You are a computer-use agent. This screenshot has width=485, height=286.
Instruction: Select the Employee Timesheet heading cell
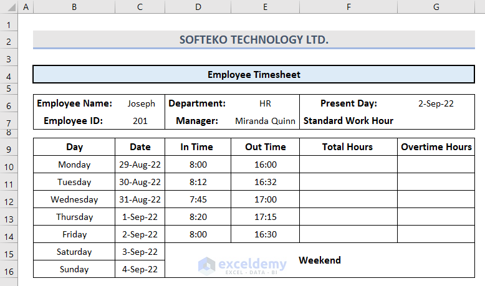(x=253, y=75)
